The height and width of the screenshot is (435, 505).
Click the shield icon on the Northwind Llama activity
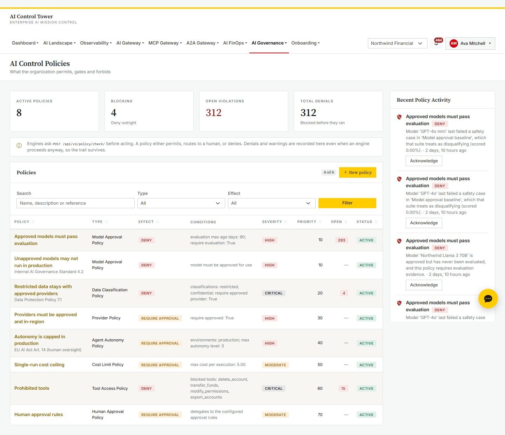pos(399,241)
